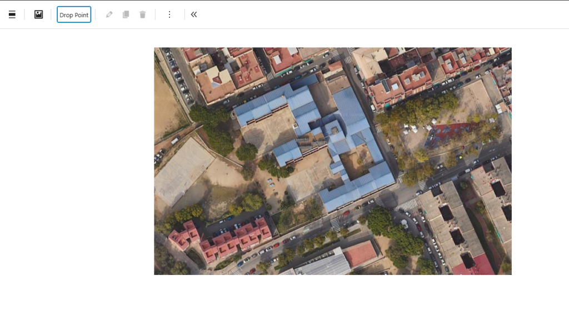Viewport: 569px width, 321px height.
Task: Collapse the toolbar with double chevron
Action: (194, 14)
